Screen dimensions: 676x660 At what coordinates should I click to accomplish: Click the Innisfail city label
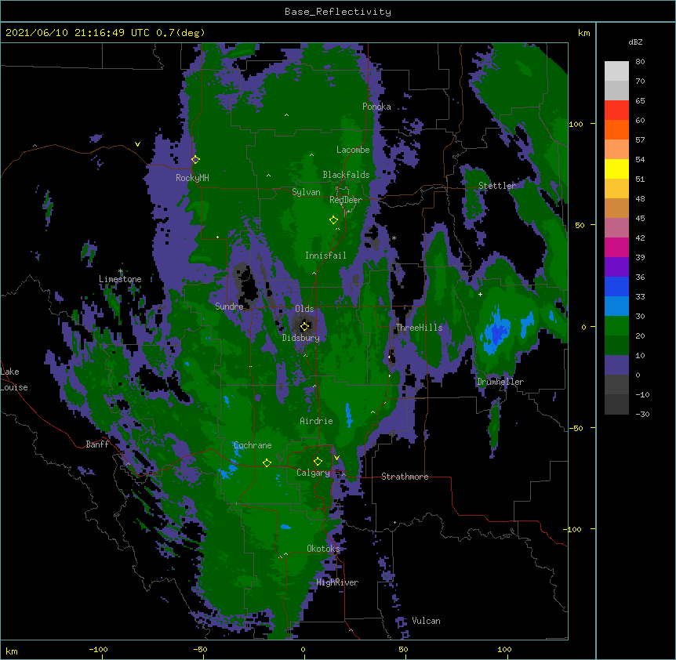325,256
